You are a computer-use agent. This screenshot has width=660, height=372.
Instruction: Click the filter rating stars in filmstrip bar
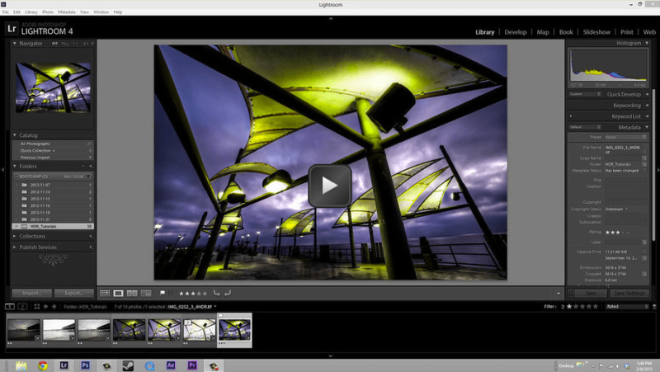coord(582,306)
